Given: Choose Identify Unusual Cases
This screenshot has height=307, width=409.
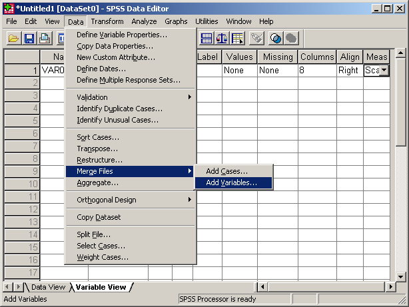Looking at the screenshot, I should [130, 120].
